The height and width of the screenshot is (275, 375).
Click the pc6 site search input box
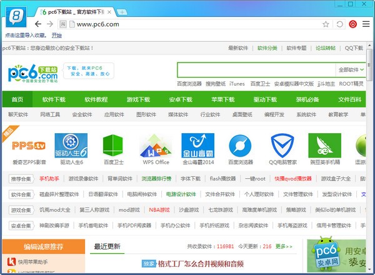(x=255, y=69)
